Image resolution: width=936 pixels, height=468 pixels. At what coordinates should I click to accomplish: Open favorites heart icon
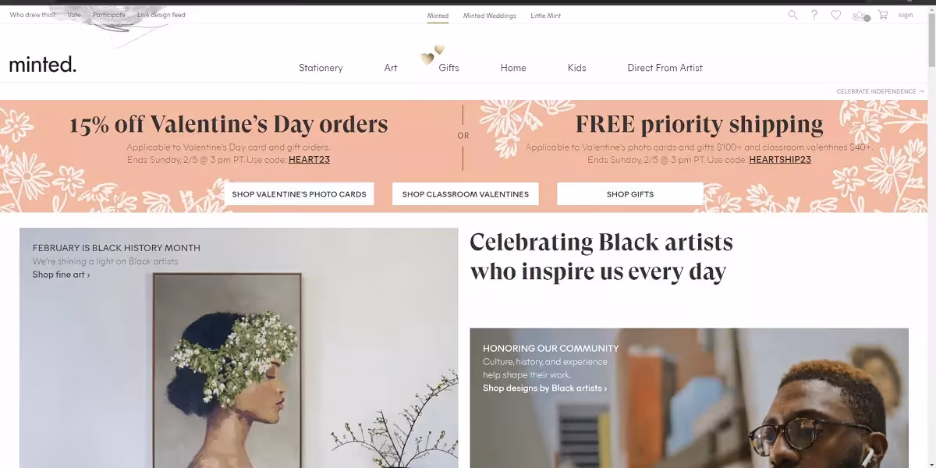click(836, 15)
